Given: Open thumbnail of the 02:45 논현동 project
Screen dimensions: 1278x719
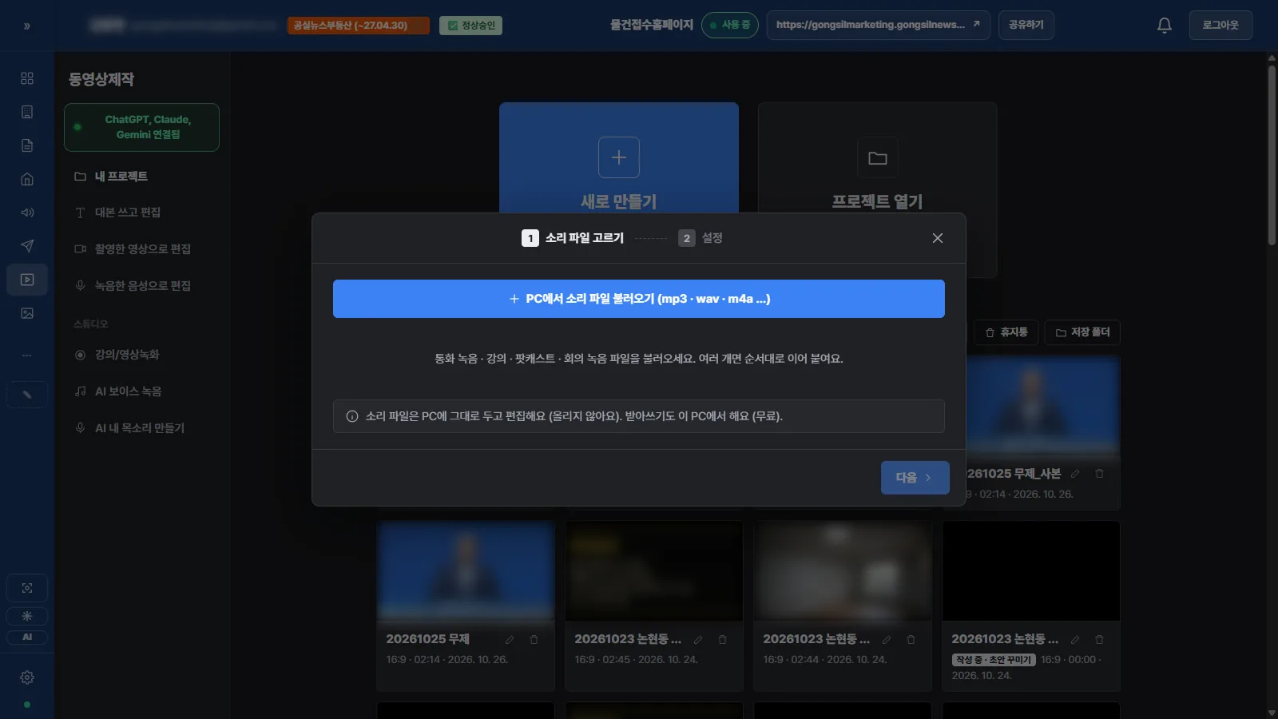Looking at the screenshot, I should tap(654, 571).
